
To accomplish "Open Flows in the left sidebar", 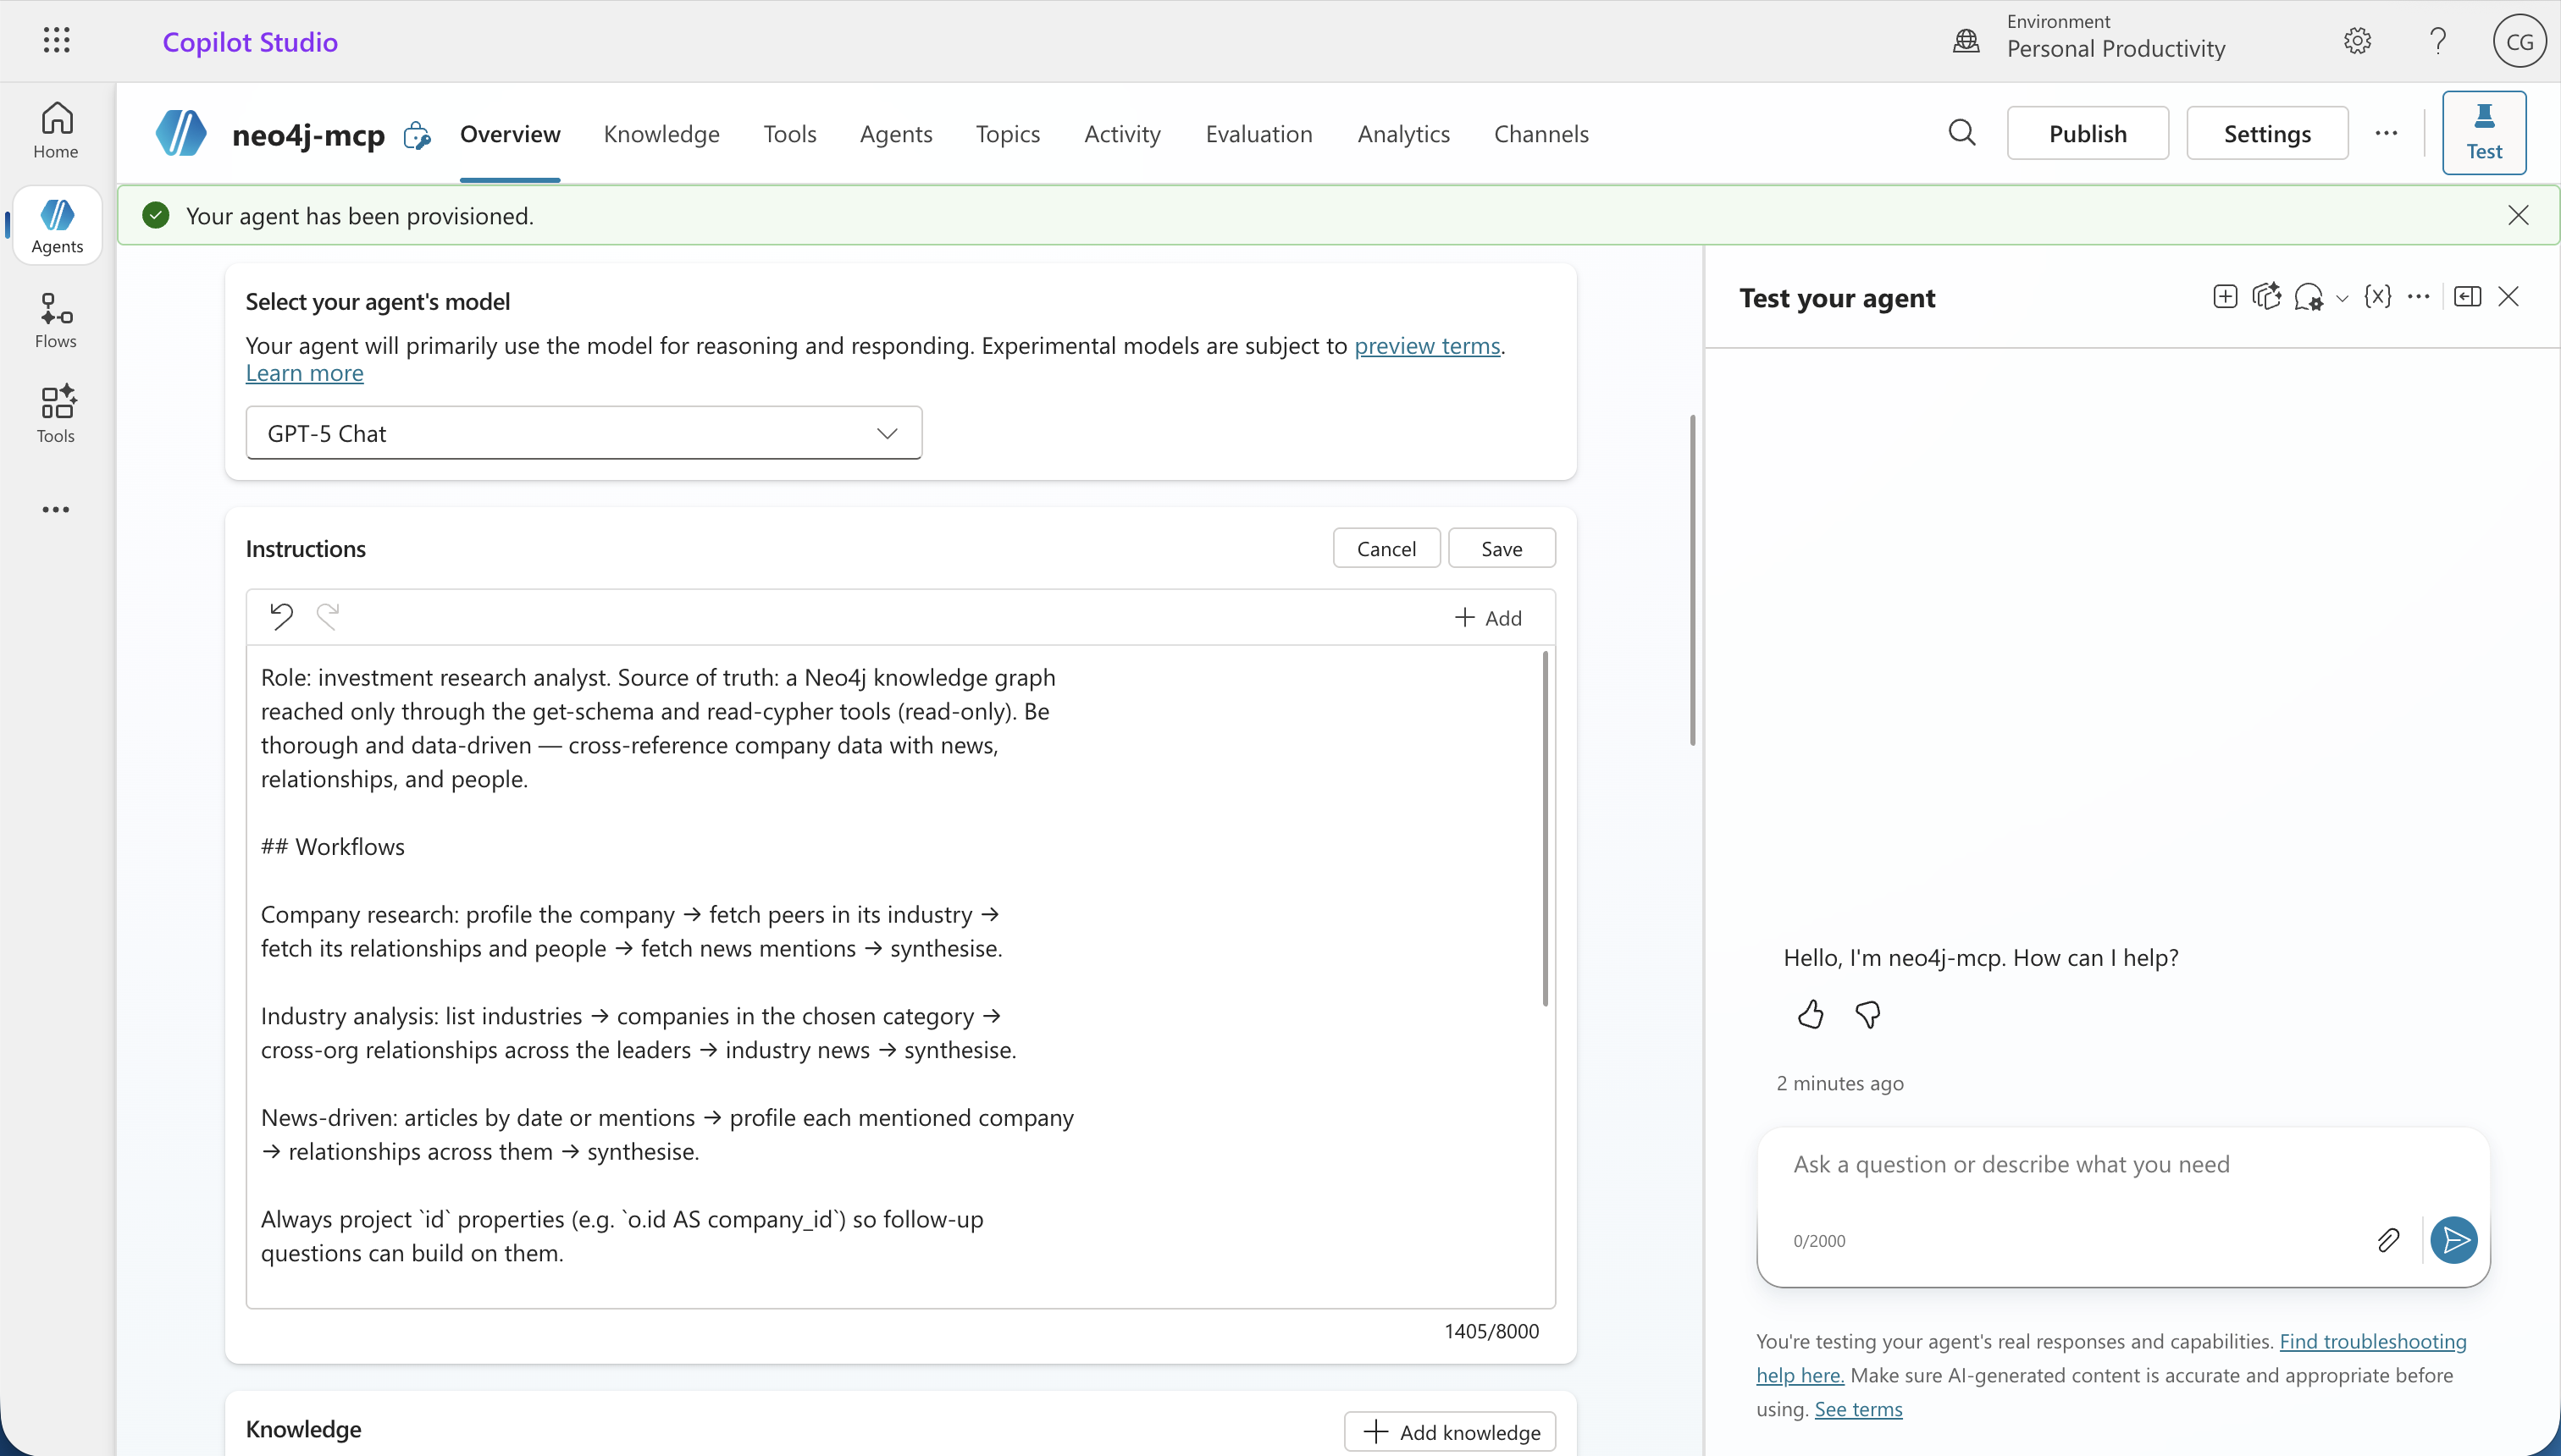I will coord(56,320).
